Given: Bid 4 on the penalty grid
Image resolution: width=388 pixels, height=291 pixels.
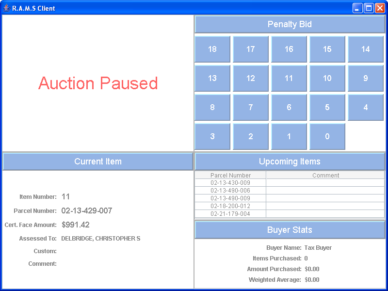Looking at the screenshot, I should pyautogui.click(x=366, y=107).
